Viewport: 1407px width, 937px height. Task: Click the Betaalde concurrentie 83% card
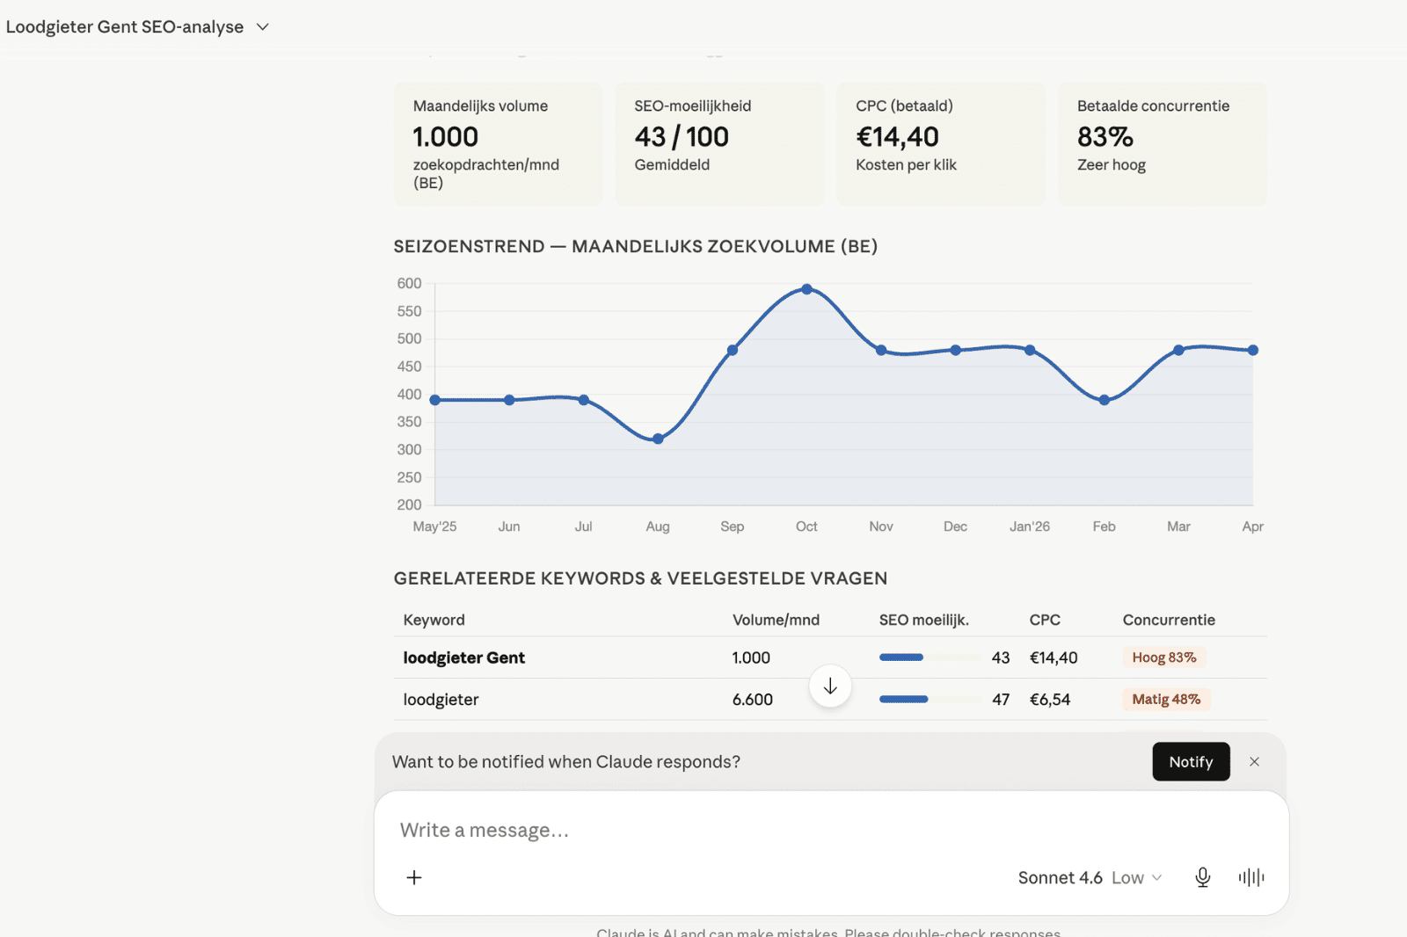(1163, 144)
